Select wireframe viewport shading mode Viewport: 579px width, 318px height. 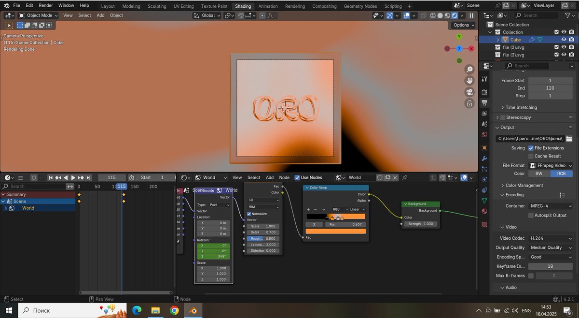(x=433, y=15)
